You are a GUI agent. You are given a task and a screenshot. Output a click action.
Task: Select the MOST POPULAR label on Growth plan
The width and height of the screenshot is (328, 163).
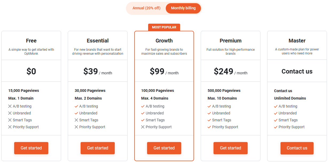click(x=164, y=27)
